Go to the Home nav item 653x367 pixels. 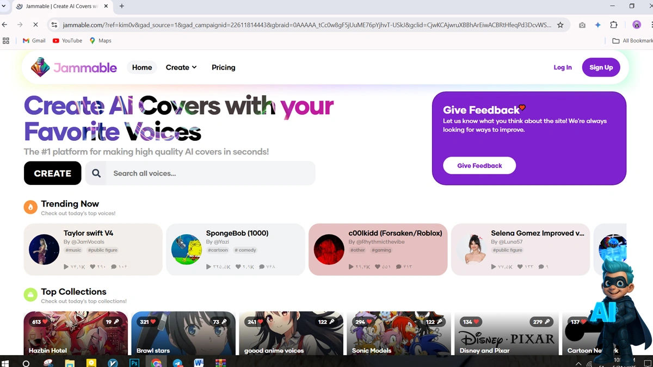142,67
